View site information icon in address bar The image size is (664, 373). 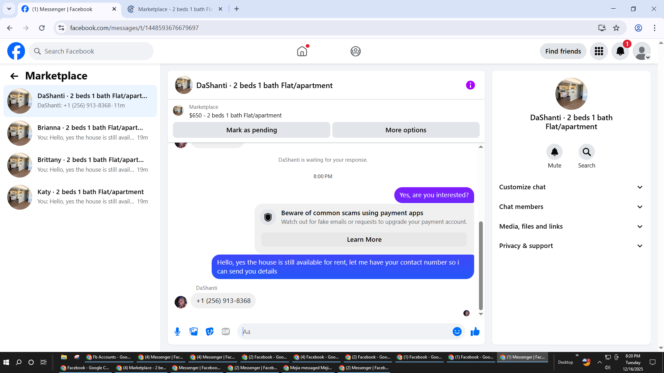coord(61,28)
